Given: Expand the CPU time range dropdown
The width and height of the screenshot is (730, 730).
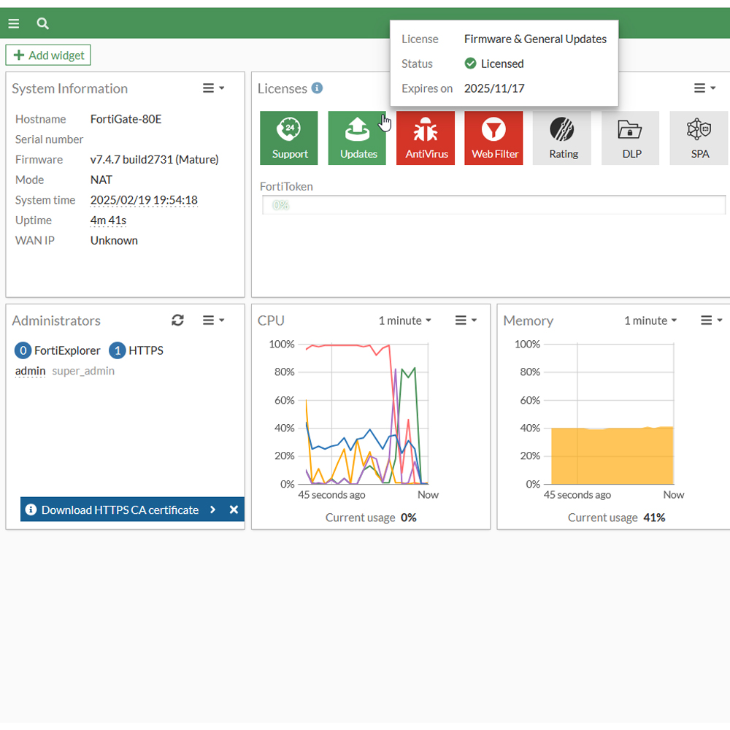Looking at the screenshot, I should [x=404, y=320].
